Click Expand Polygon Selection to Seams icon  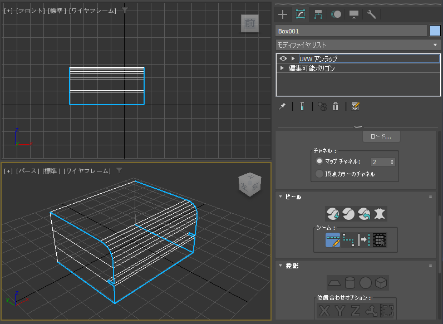pyautogui.click(x=380, y=240)
